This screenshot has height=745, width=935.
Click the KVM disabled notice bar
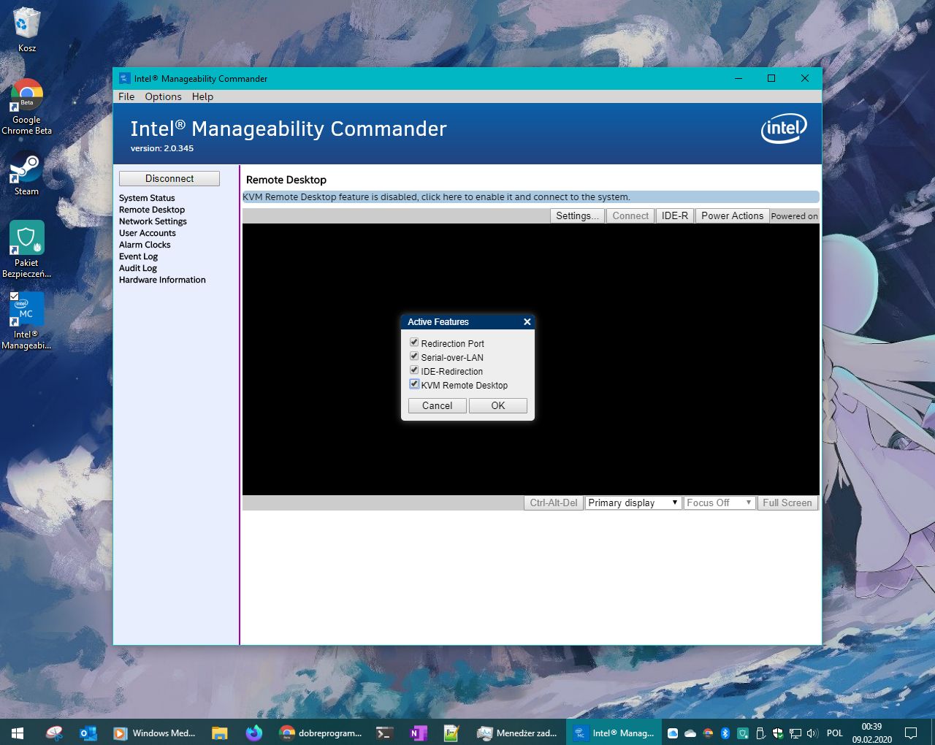coord(530,197)
